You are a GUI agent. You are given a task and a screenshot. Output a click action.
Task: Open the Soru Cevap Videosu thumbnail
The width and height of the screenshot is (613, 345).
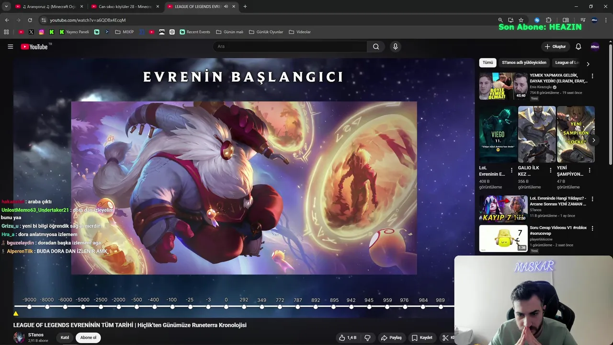tap(503, 238)
